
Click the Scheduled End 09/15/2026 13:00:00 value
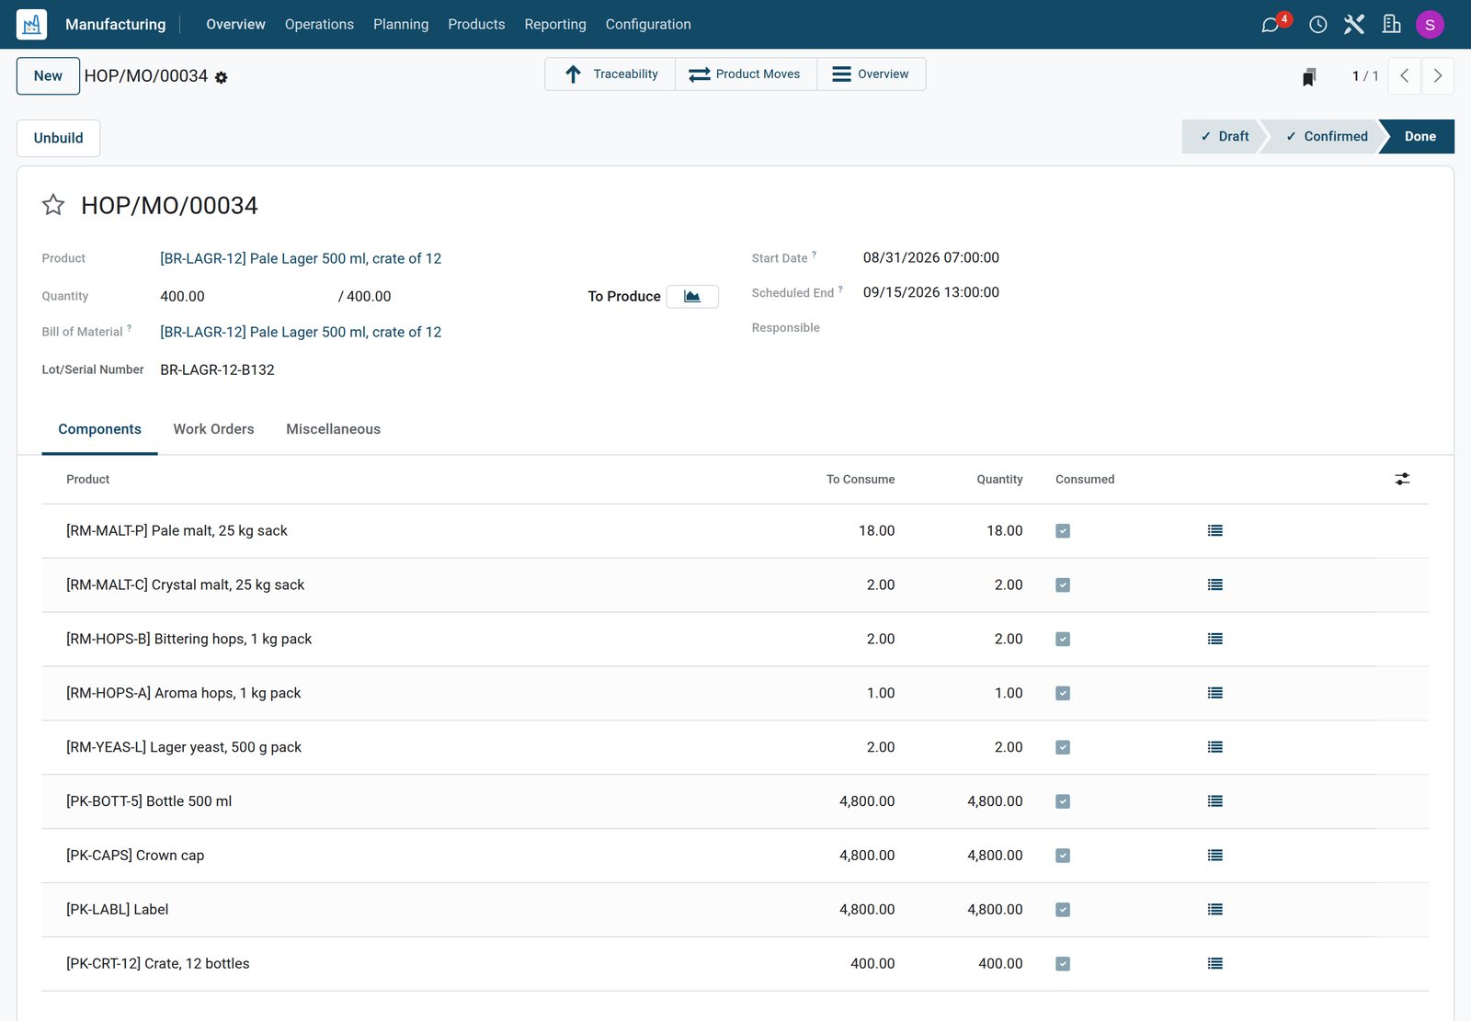coord(931,292)
